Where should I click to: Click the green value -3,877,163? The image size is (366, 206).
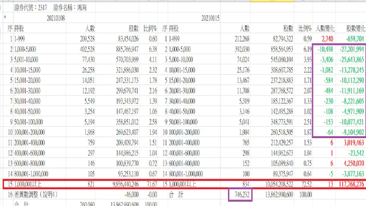coord(353,174)
